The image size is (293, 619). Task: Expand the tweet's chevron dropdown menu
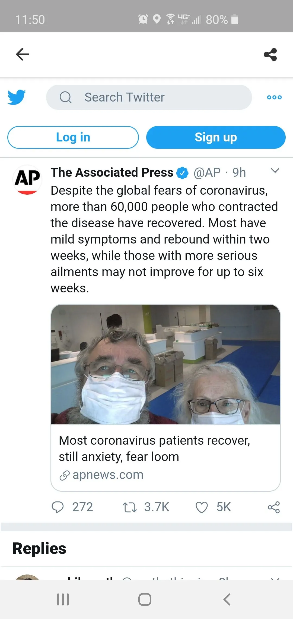(x=275, y=171)
